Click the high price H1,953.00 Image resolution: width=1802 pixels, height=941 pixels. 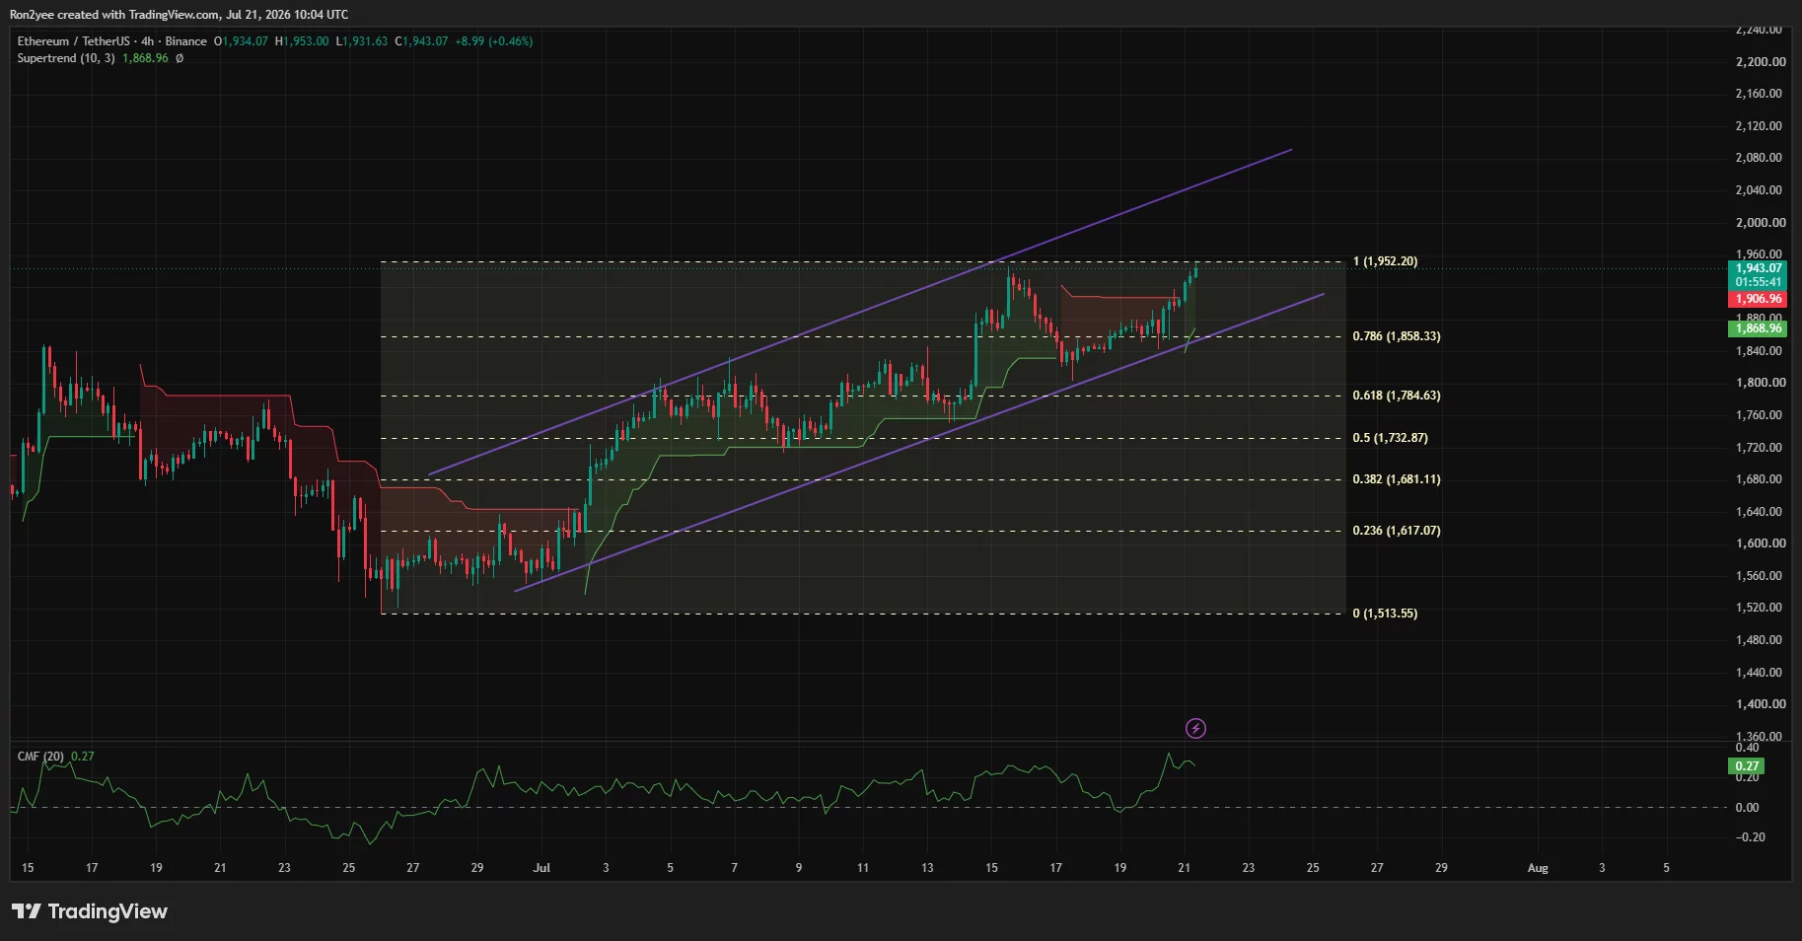[302, 41]
